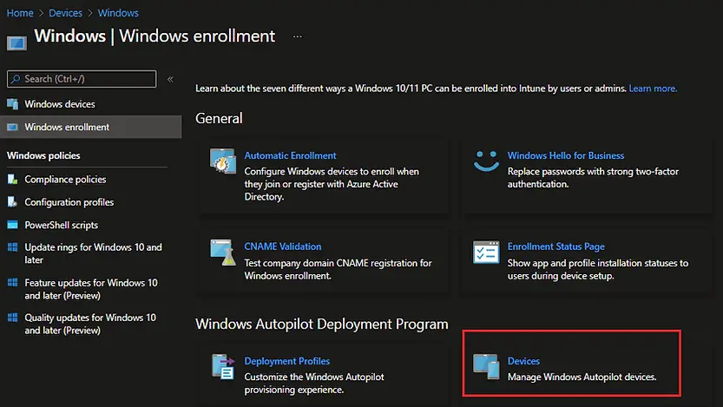723x407 pixels.
Task: Click the Windows enrollment header icon
Action: click(x=16, y=43)
